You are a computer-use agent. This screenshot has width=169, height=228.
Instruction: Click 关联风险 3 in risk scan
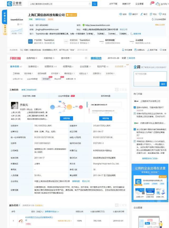[x=49, y=58]
